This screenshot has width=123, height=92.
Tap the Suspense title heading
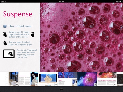(18, 14)
